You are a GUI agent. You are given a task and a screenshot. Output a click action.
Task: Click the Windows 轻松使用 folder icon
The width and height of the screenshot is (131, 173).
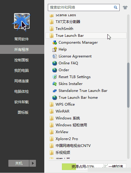click(x=51, y=125)
